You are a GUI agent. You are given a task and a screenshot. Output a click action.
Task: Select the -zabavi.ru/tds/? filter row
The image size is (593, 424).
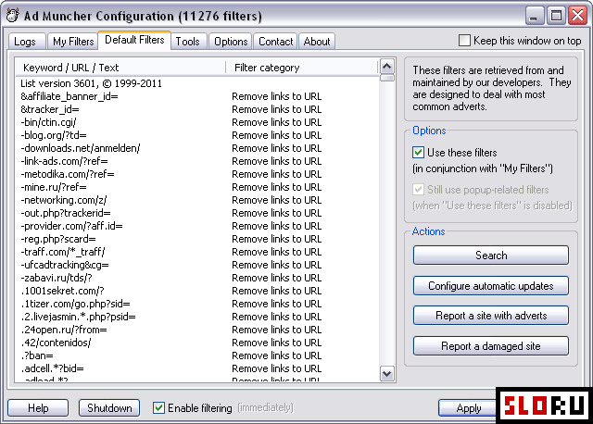(196, 278)
